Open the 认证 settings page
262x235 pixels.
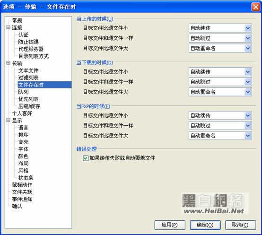point(23,35)
